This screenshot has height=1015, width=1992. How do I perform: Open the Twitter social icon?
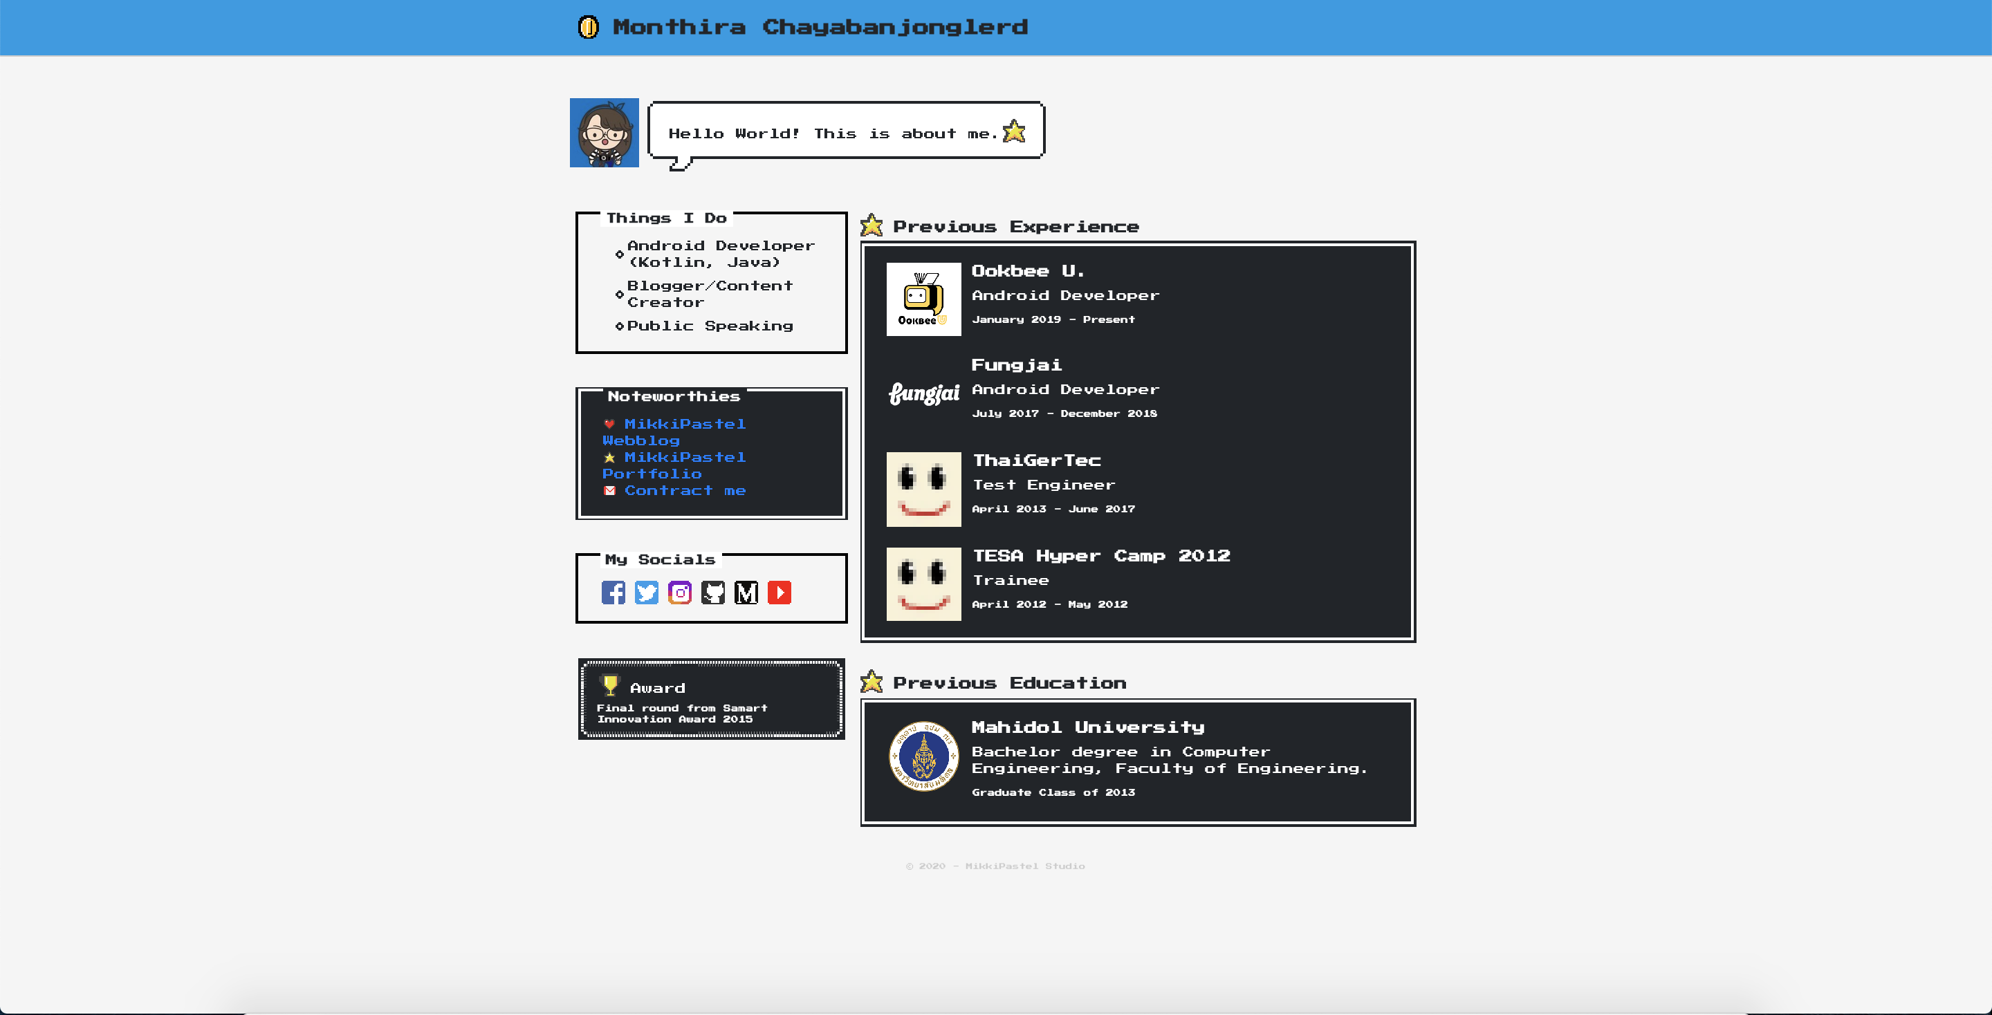647,593
